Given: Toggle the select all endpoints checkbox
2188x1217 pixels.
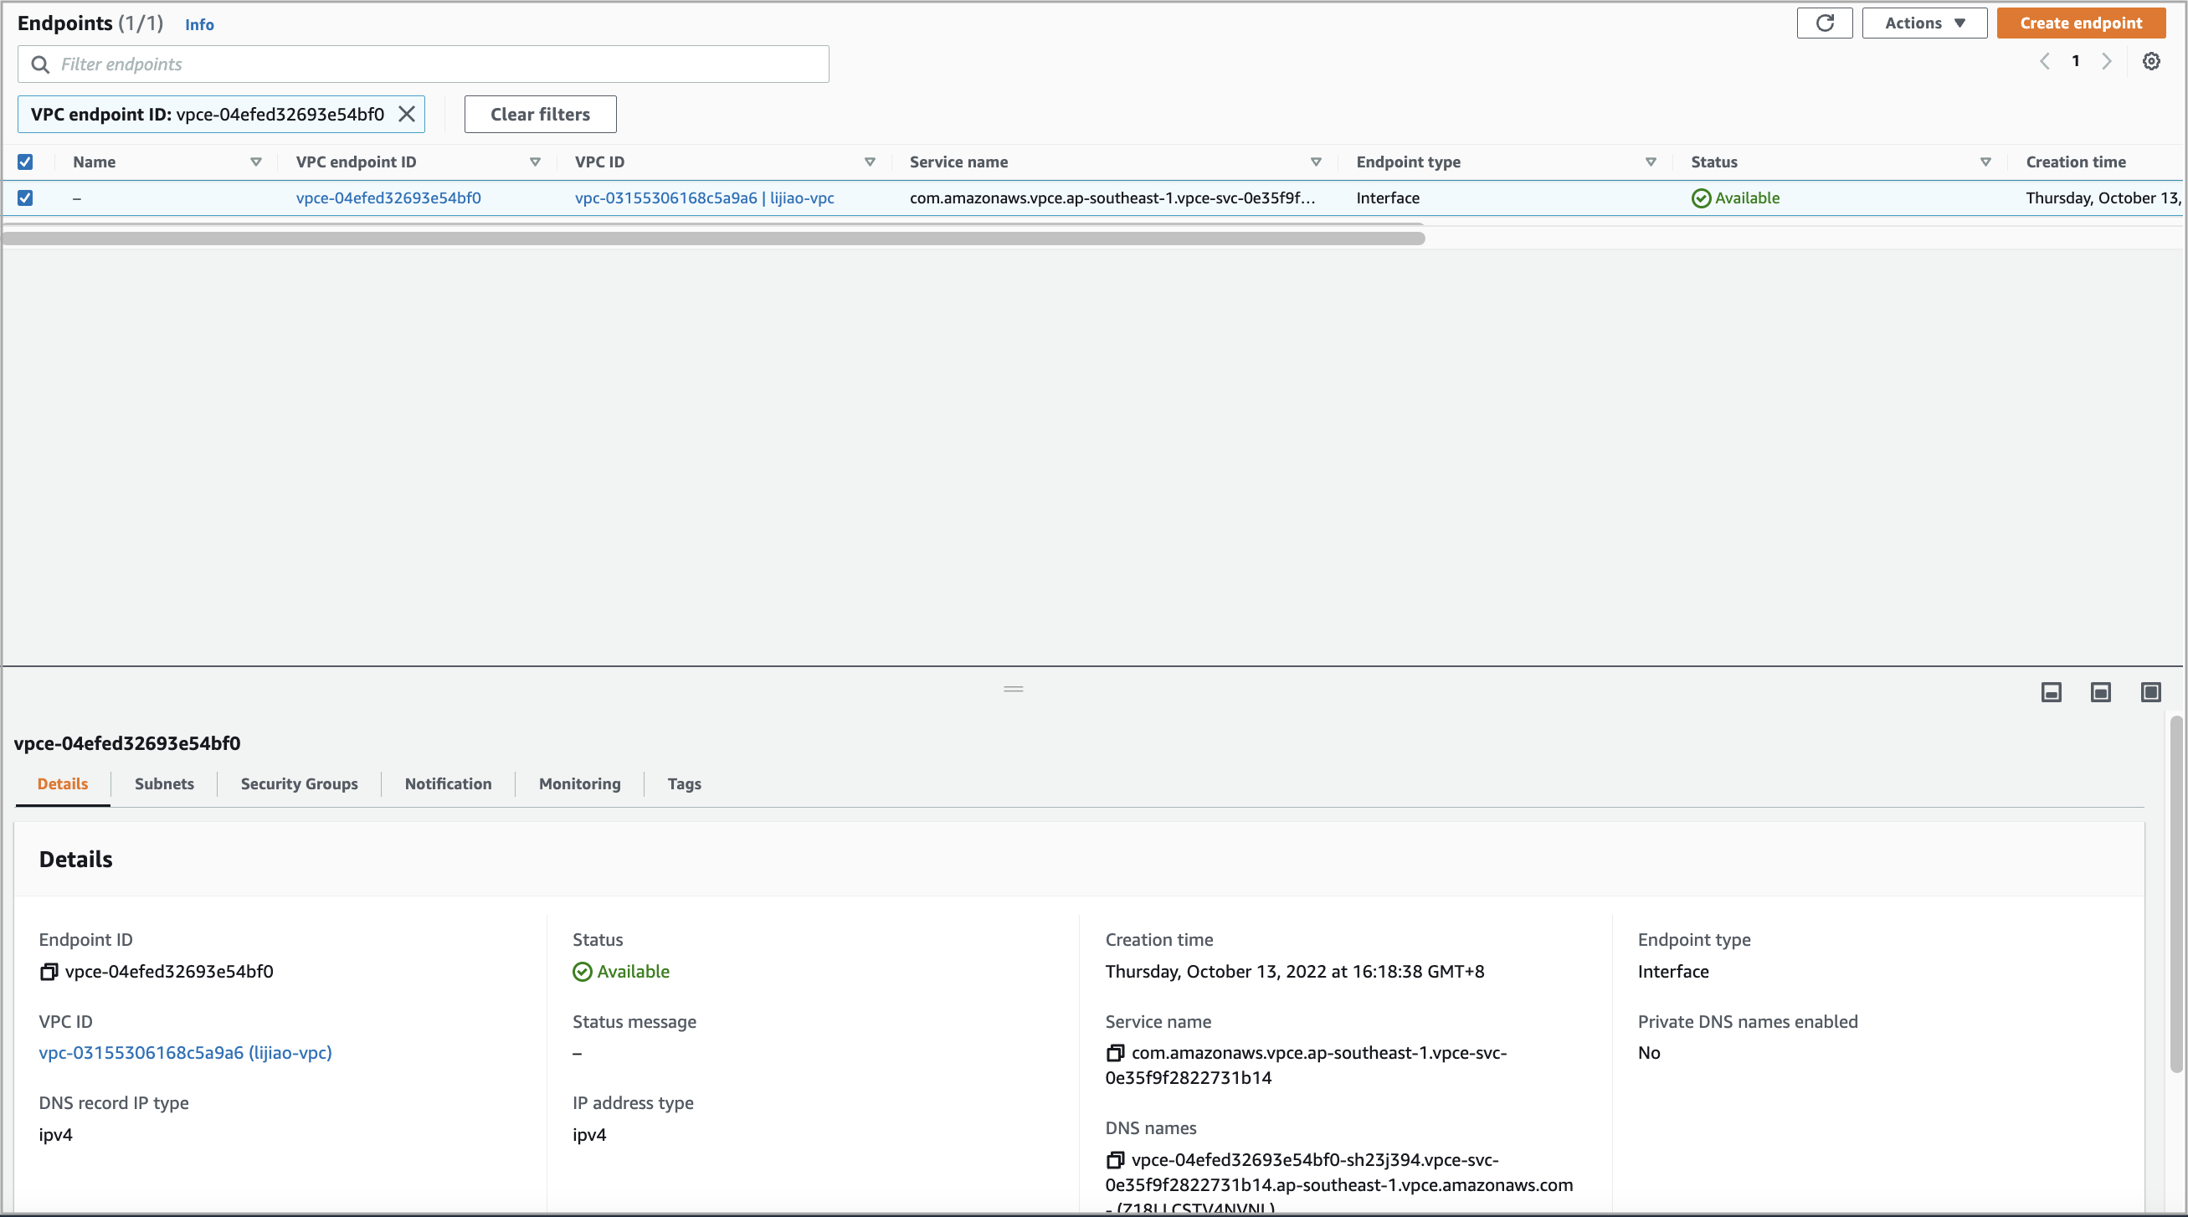Looking at the screenshot, I should tap(25, 161).
